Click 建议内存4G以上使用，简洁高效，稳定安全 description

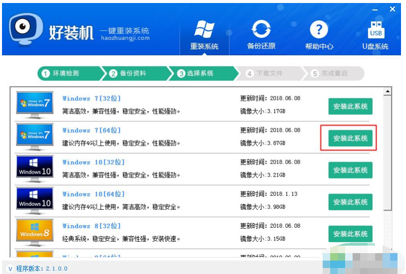[121, 207]
